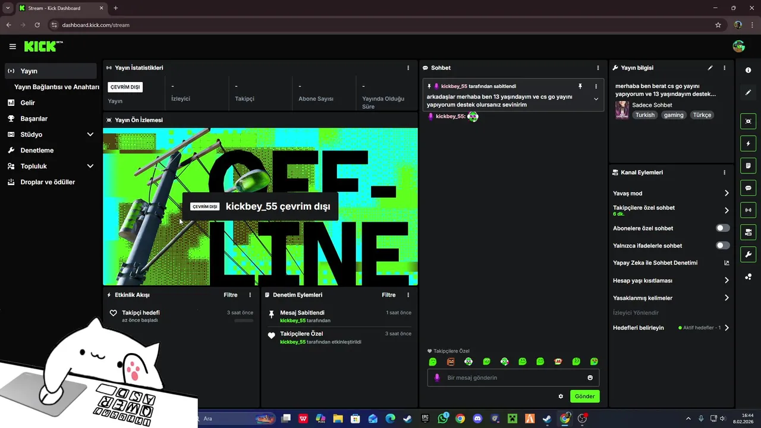Edit stream info with the pencil icon
The height and width of the screenshot is (428, 761).
[x=710, y=68]
